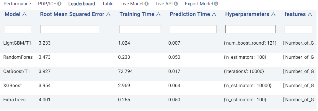
Task: Click the Prediction Time filter box
Action: point(193,29)
